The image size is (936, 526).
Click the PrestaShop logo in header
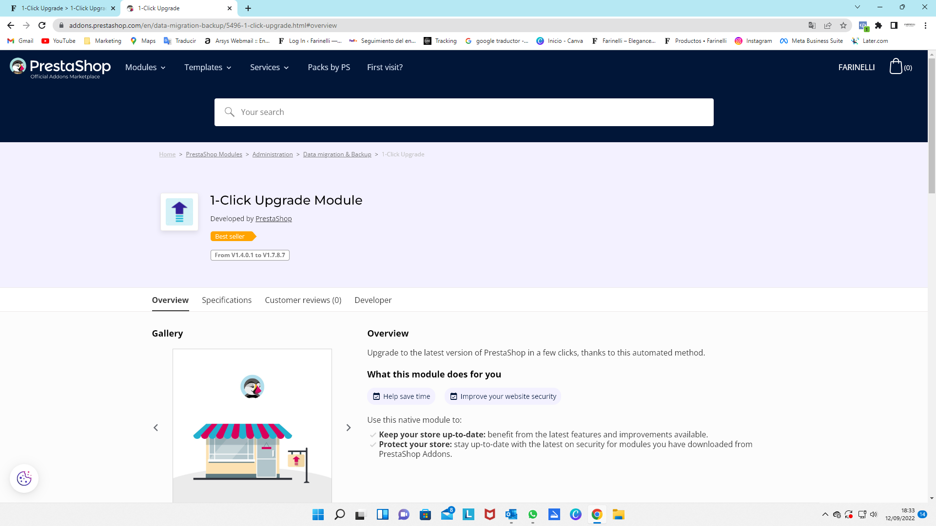pos(60,68)
